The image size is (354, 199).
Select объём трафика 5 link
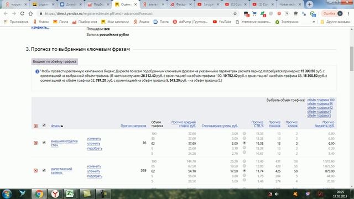pos(319,116)
